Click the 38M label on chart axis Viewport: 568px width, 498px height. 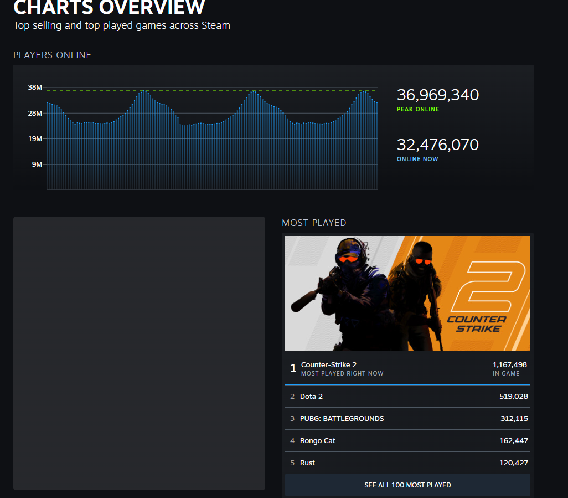35,88
